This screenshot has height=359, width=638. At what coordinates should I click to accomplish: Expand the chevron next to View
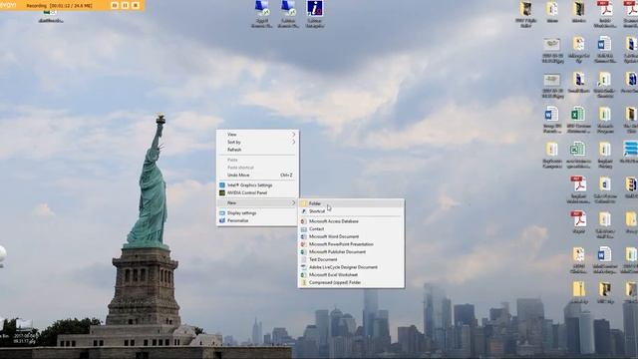293,135
